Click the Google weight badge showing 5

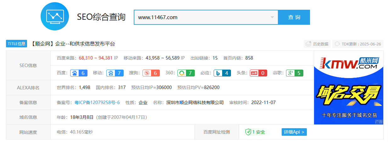click(x=295, y=73)
